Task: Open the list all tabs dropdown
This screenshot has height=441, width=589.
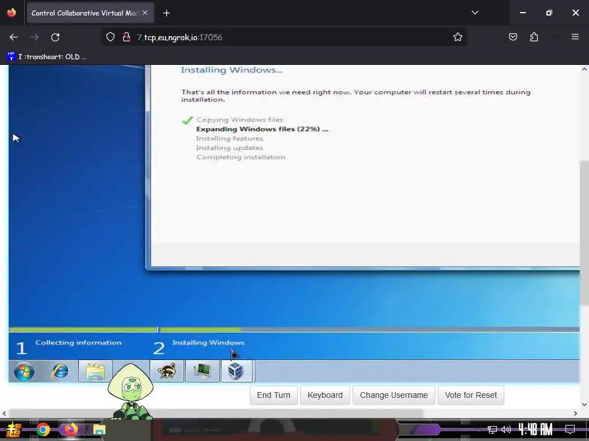Action: [x=475, y=13]
